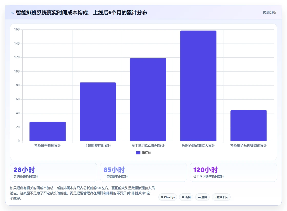The width and height of the screenshot is (287, 211).
Task: Click the 系统排班耗时累计 bar
Action: coord(48,131)
